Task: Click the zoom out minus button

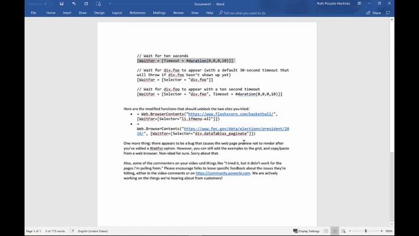Action: (x=350, y=231)
